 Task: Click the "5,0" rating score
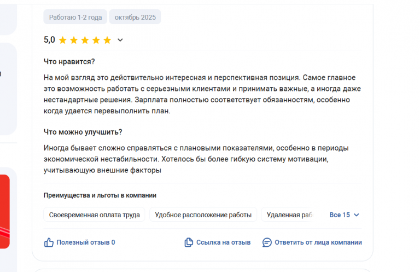[x=49, y=40]
